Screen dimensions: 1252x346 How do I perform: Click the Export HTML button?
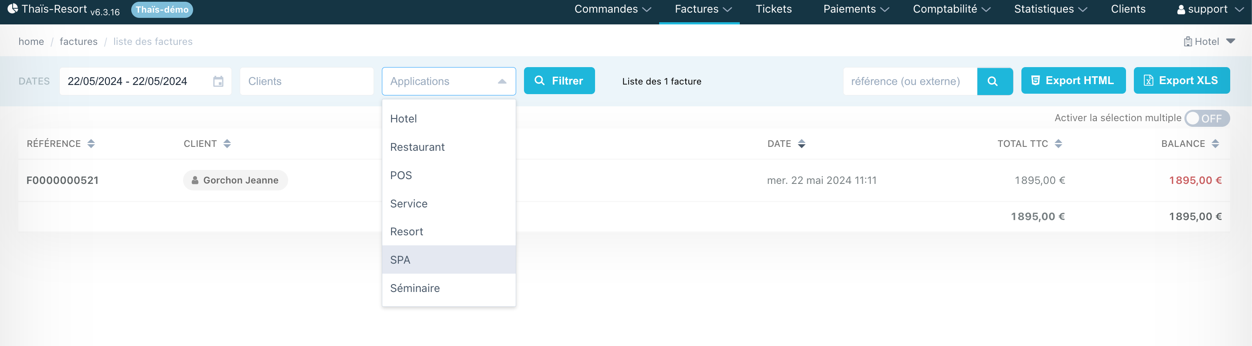(x=1073, y=80)
